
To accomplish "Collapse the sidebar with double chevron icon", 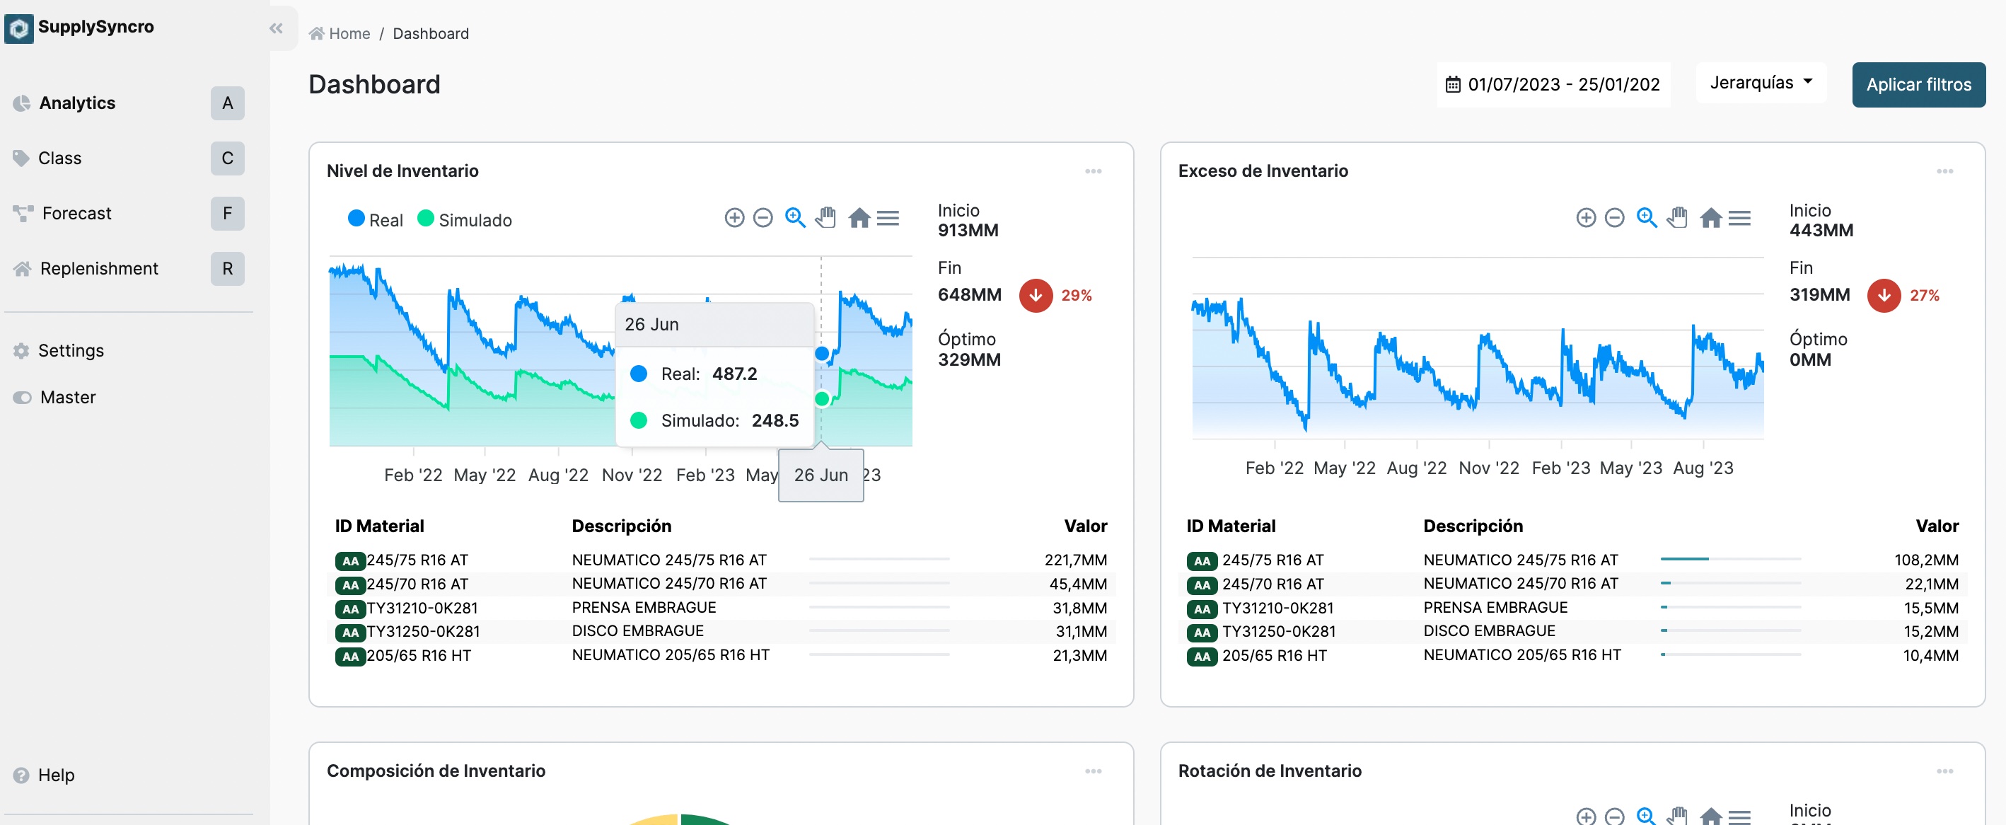I will click(276, 29).
